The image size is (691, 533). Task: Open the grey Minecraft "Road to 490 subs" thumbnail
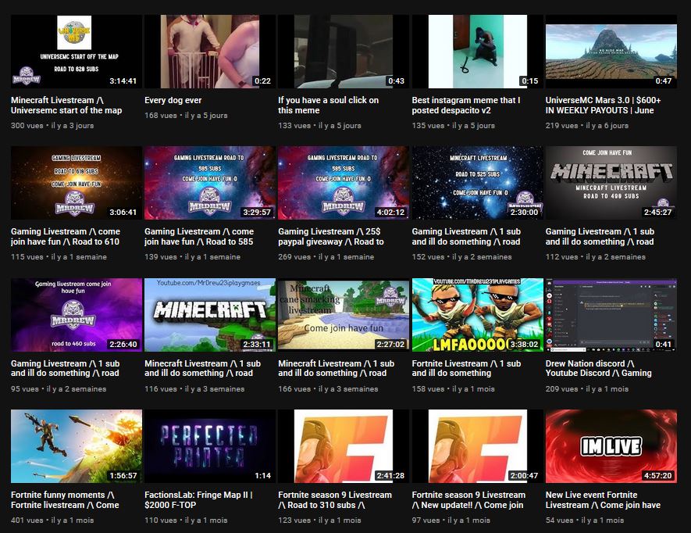611,183
